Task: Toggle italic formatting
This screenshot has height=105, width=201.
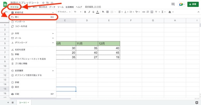Action: pos(89,12)
